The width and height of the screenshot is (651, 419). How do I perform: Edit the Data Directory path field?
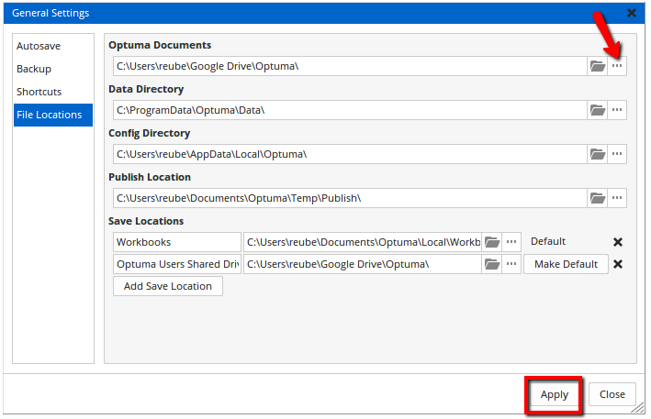coord(350,110)
